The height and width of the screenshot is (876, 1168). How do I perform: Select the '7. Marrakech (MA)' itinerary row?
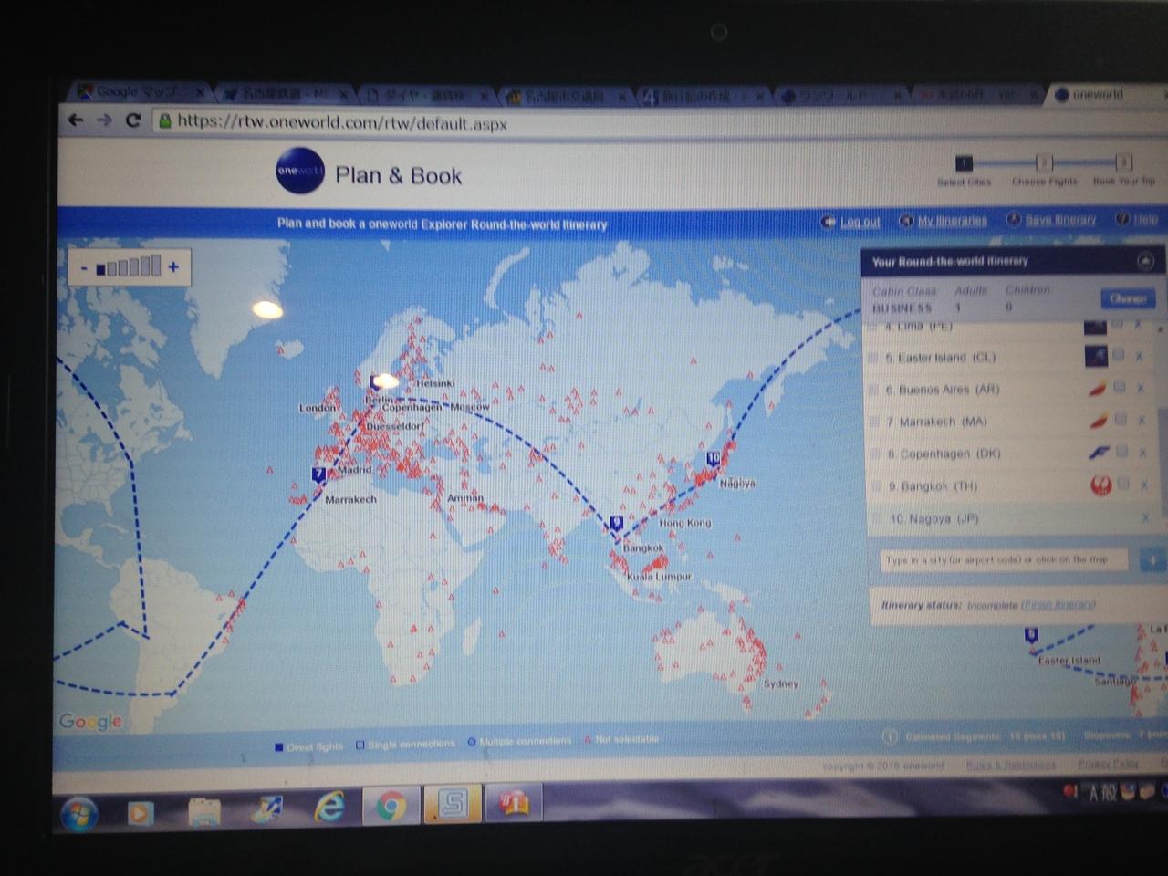[1009, 421]
